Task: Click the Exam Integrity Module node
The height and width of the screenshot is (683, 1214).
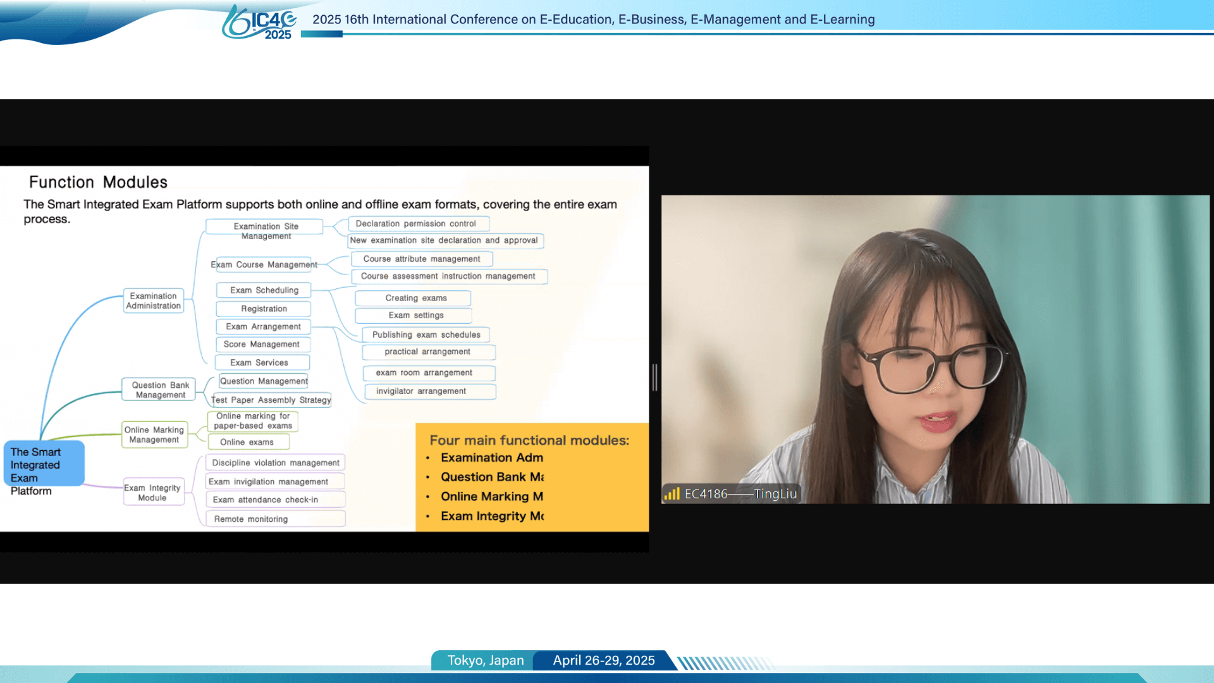Action: coord(152,493)
